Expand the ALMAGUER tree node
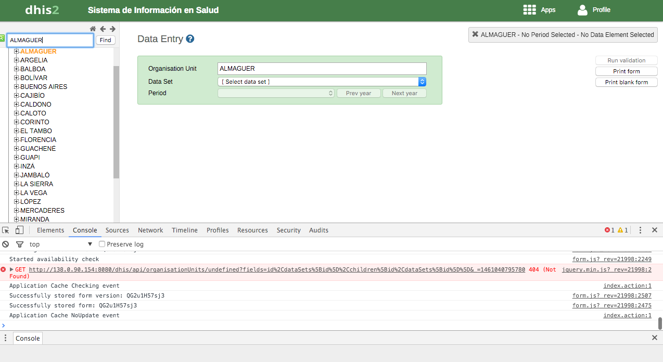Screen dimensions: 663x362 [16, 51]
